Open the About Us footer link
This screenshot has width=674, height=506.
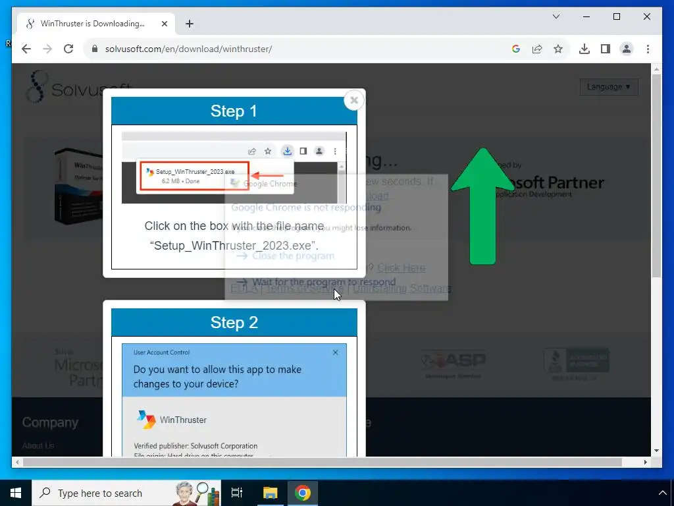[x=38, y=446]
